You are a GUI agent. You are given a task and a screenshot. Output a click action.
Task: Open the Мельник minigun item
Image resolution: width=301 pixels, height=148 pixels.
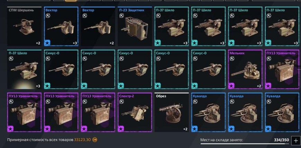coord(245,69)
